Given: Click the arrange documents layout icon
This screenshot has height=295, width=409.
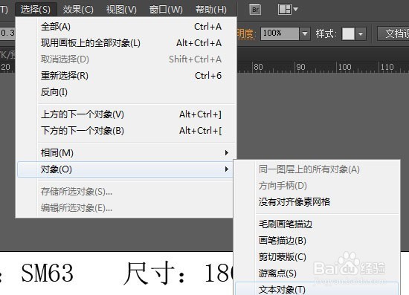Looking at the screenshot, I should click(285, 10).
